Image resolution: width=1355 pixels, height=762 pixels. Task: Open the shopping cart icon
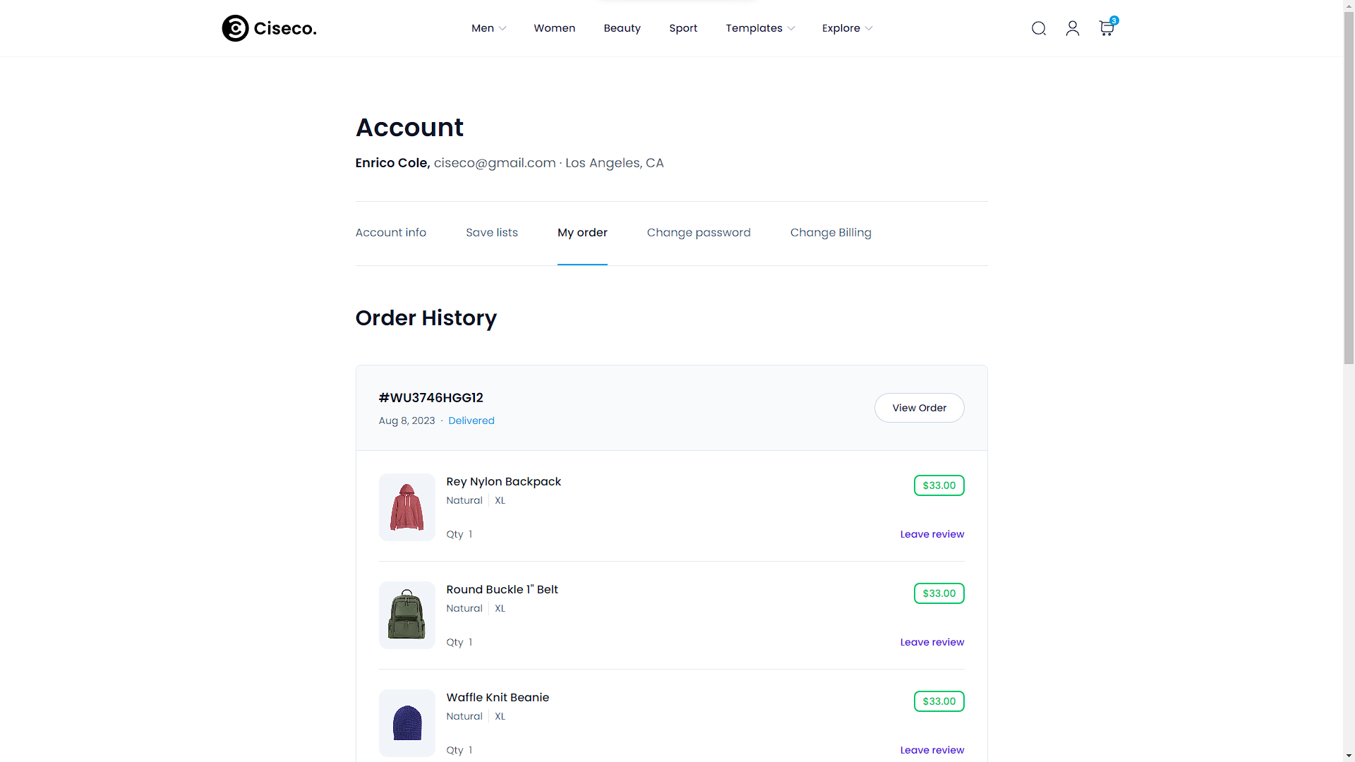click(x=1106, y=28)
